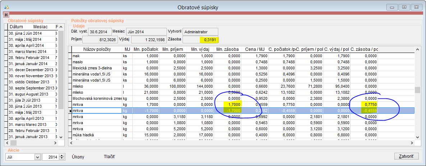Image resolution: width=426 pixels, height=166 pixels.
Task: Click the main table's scroll down arrow
Action: click(x=417, y=137)
